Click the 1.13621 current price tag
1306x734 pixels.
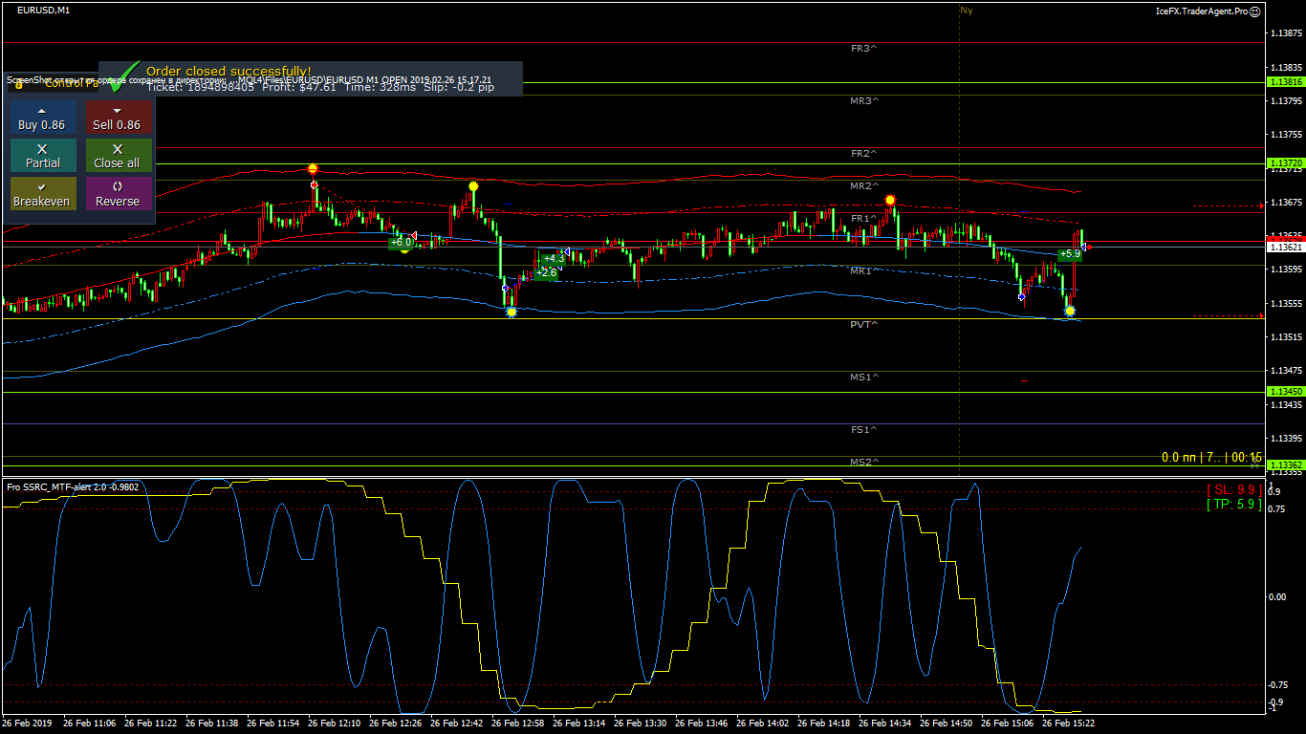coord(1286,247)
